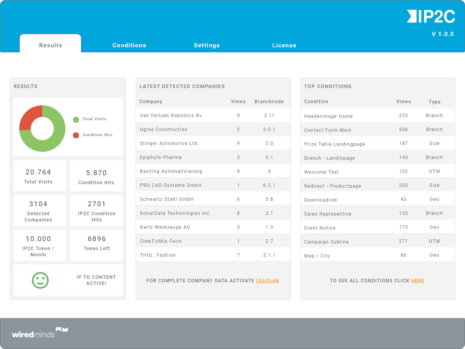Click the Branchcode column header
This screenshot has height=349, width=465.
[269, 102]
